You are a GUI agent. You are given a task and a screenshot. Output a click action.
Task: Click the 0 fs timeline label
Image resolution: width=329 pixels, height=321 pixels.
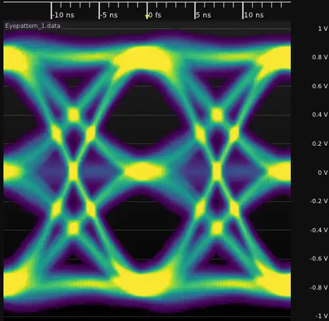tap(155, 15)
